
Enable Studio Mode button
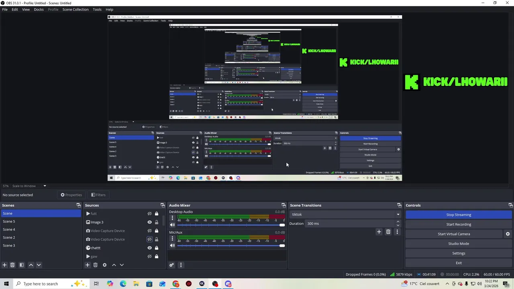[459, 244]
